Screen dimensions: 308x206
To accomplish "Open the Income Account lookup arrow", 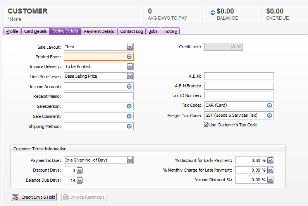I will [x=129, y=87].
